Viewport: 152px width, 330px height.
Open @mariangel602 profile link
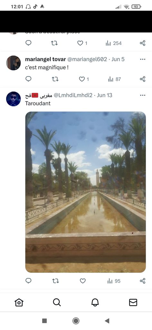(87, 59)
